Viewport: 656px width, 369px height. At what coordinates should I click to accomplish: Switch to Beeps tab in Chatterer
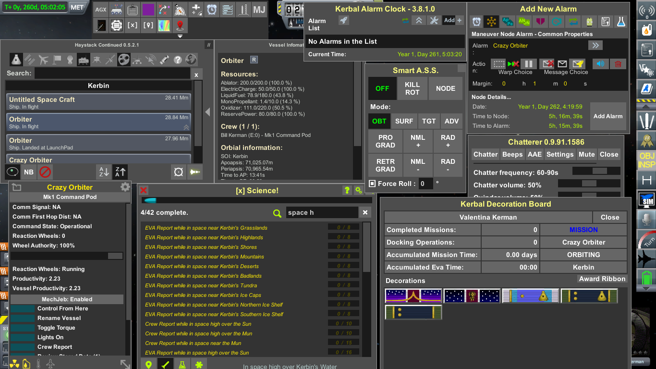[x=512, y=154]
